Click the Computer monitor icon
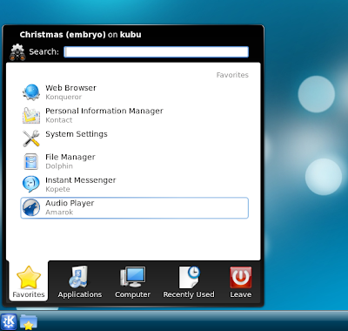 (132, 277)
